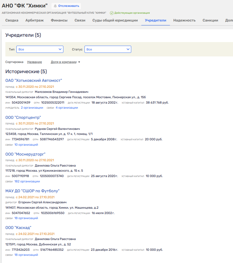Click 18 организаций link under Каскад

(x=26, y=255)
